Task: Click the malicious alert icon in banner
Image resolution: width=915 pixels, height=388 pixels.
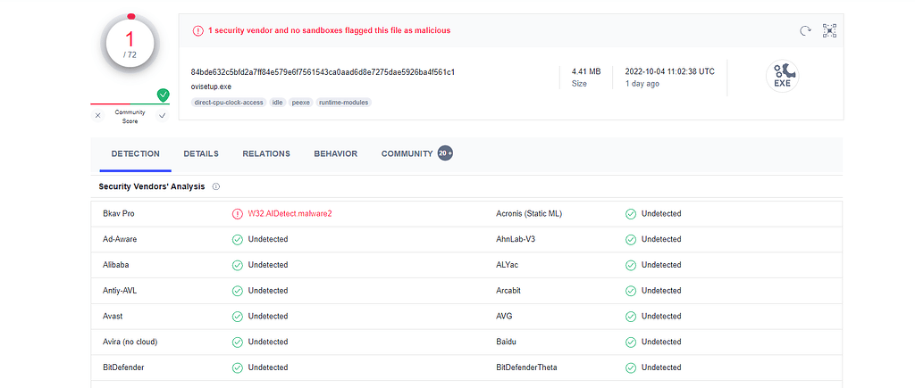Action: tap(197, 30)
